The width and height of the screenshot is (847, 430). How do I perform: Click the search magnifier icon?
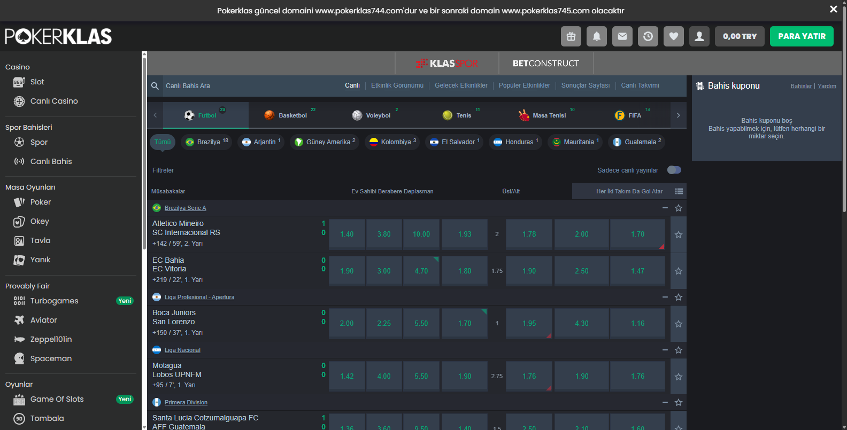point(155,86)
